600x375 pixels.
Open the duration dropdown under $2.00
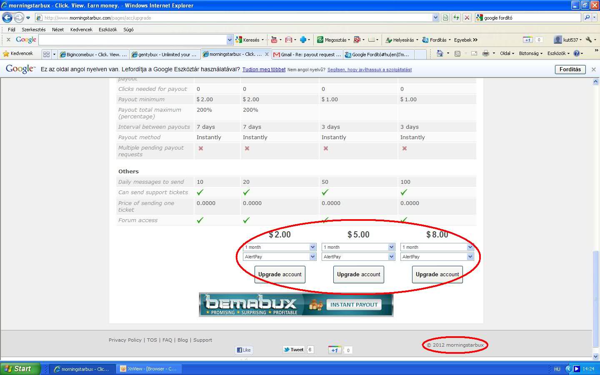(x=312, y=247)
